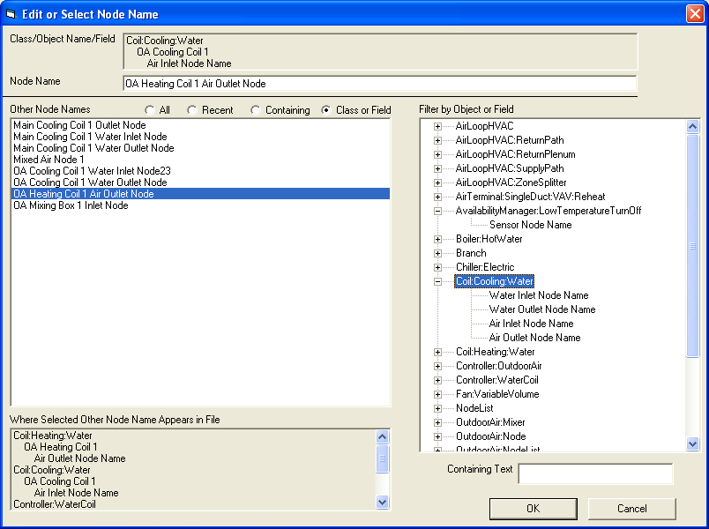Click the Containing Text input box
Image resolution: width=709 pixels, height=529 pixels.
[x=595, y=473]
